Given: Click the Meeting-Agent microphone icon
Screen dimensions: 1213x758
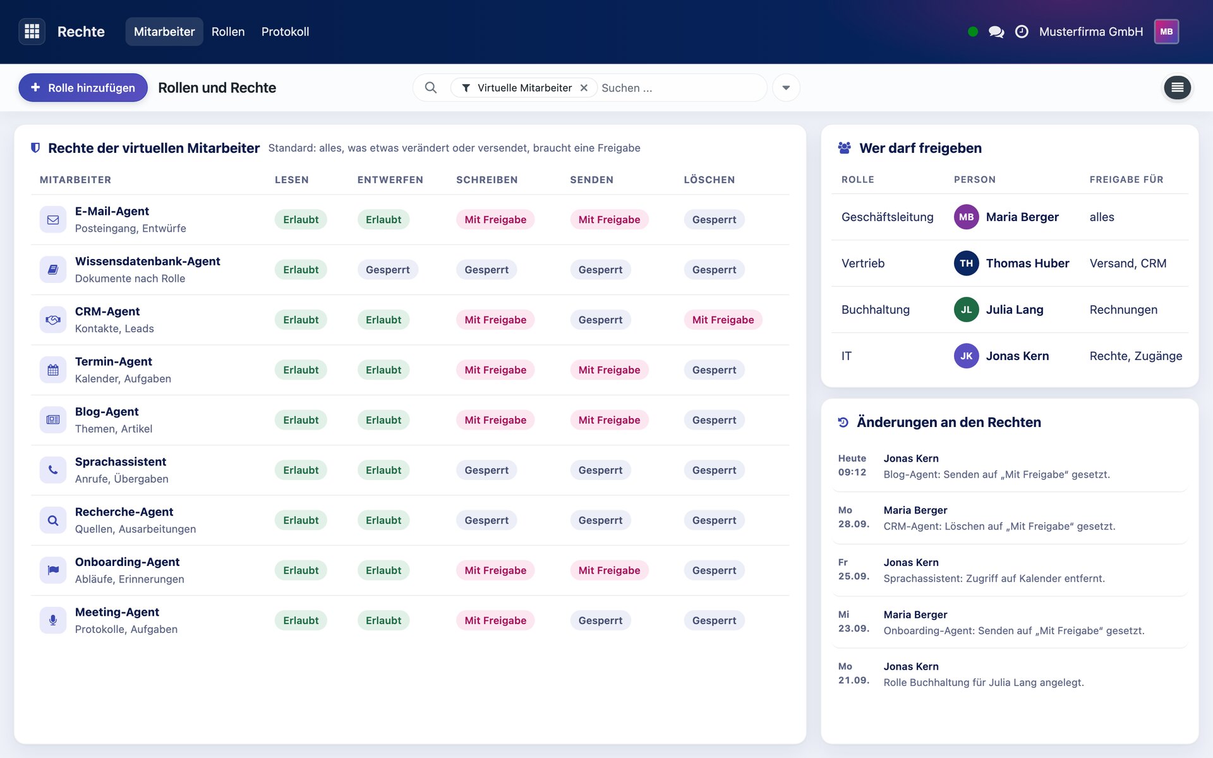Looking at the screenshot, I should (x=53, y=620).
